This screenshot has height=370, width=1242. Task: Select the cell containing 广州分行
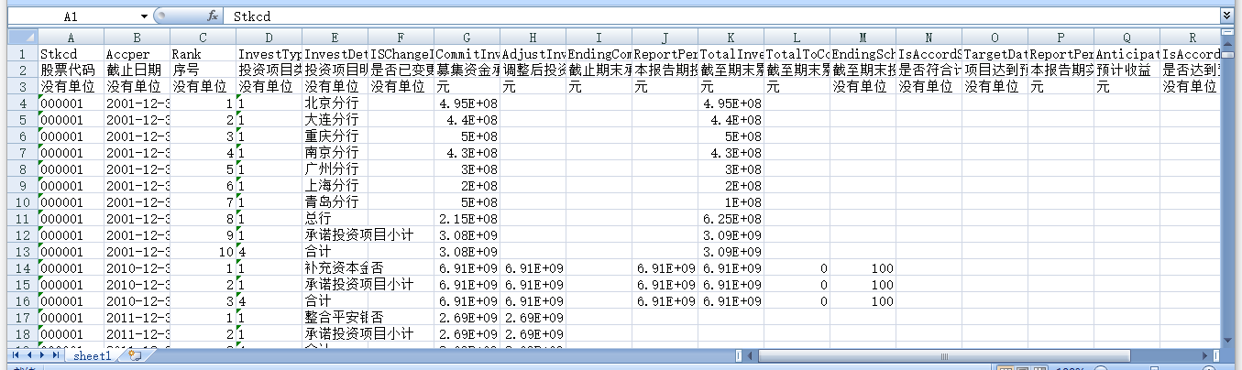pyautogui.click(x=335, y=169)
